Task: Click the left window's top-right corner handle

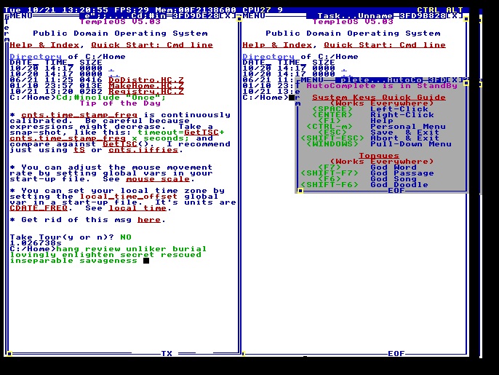Action: (x=239, y=19)
